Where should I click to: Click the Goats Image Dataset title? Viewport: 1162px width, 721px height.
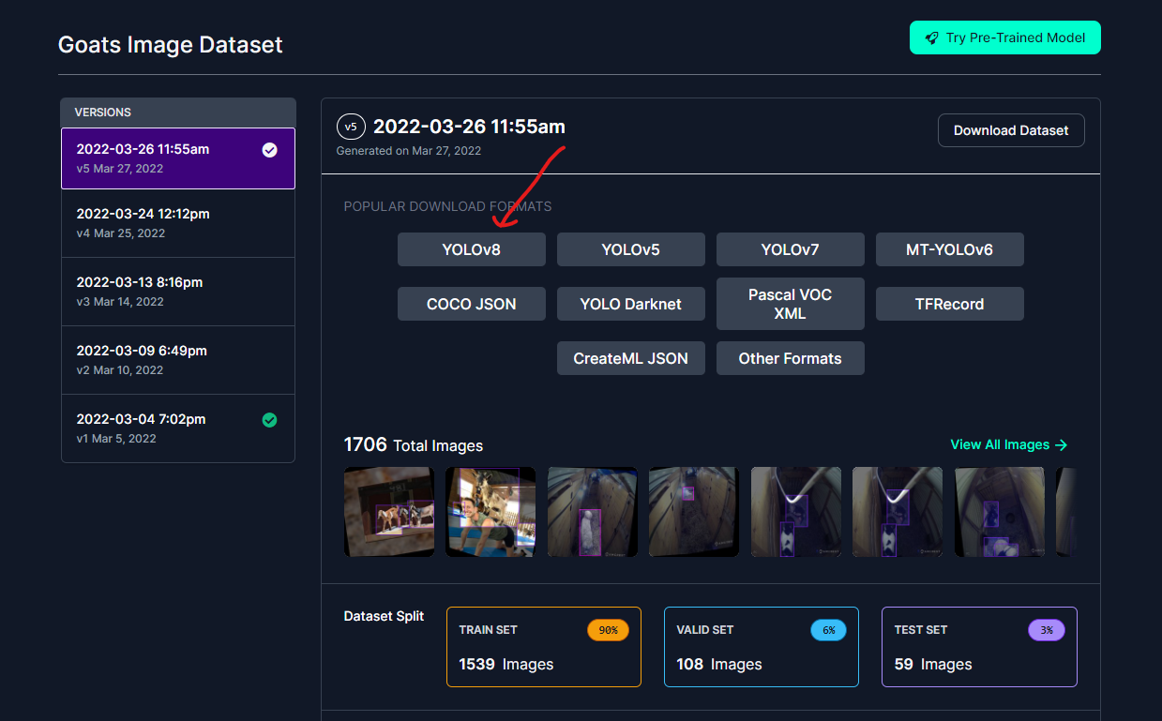[171, 44]
